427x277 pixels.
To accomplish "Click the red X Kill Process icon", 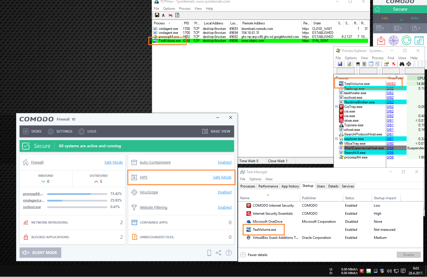I will pos(393,64).
